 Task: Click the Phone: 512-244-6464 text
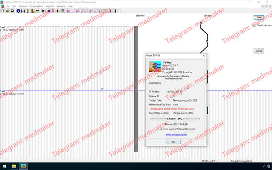click(x=177, y=125)
